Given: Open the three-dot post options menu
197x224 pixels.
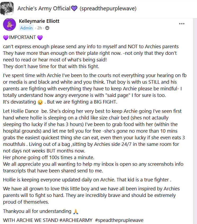Looking at the screenshot, I should point(182,24).
